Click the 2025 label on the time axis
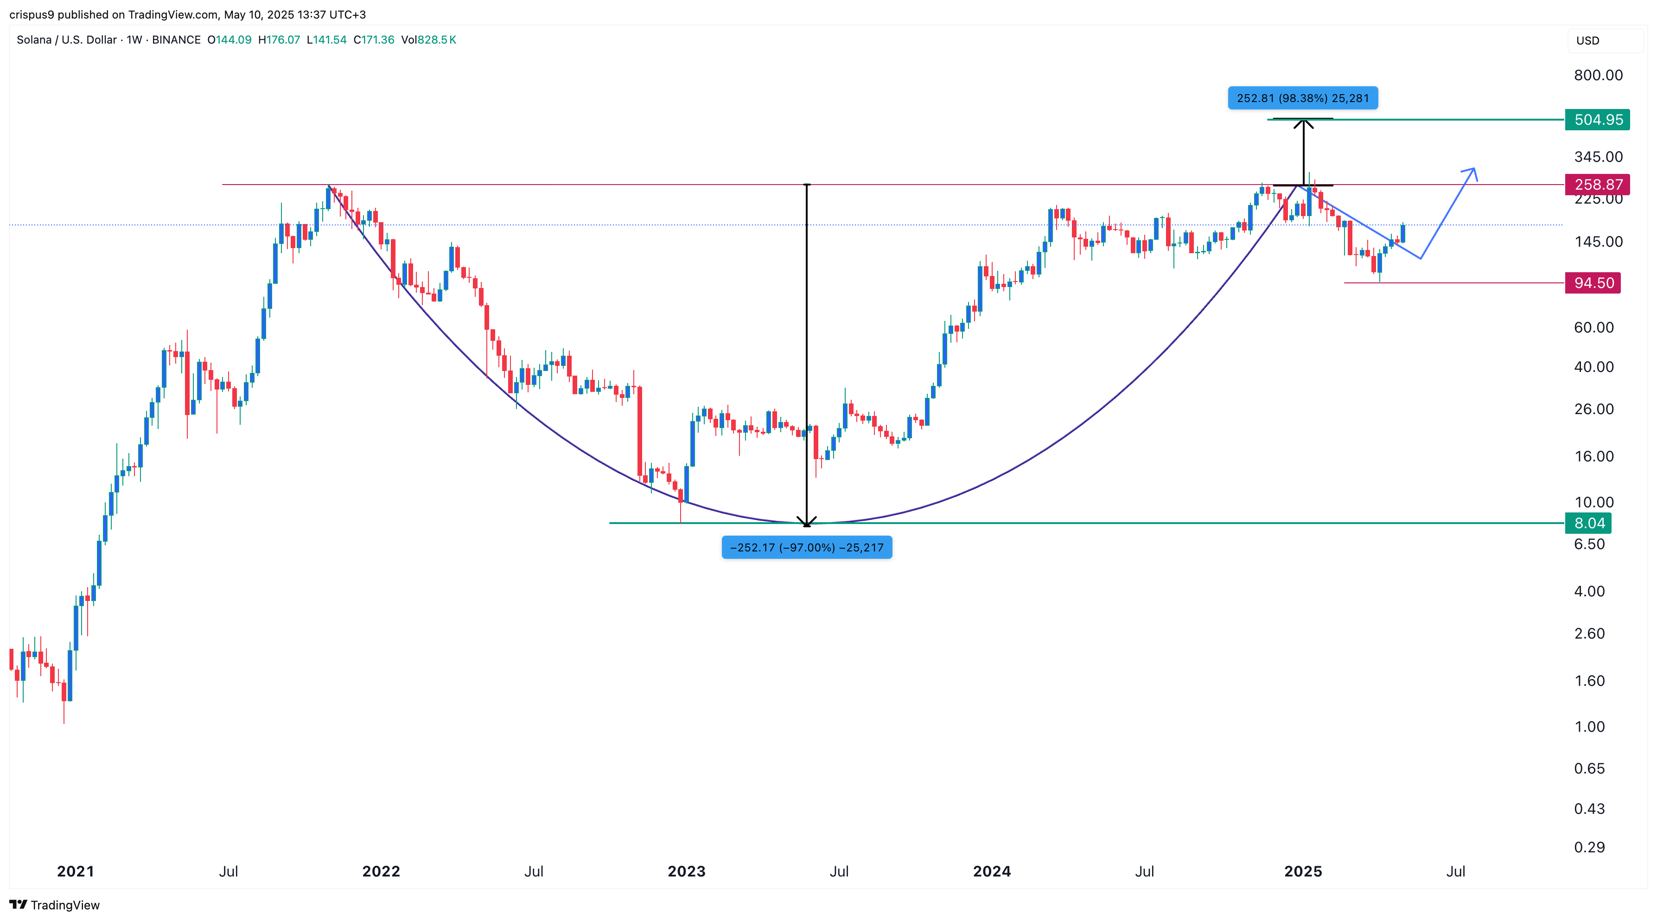This screenshot has height=921, width=1657. (1303, 871)
